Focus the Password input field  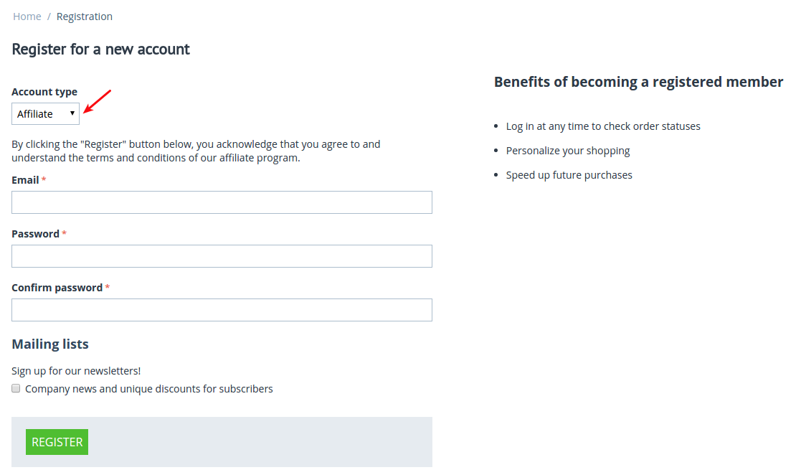(x=222, y=256)
